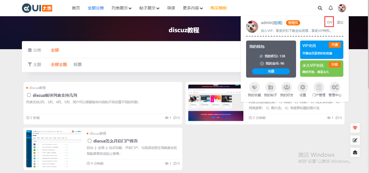Select the 投票 topic filter tab
Viewport: 369px width, 173px height.
pyautogui.click(x=78, y=65)
